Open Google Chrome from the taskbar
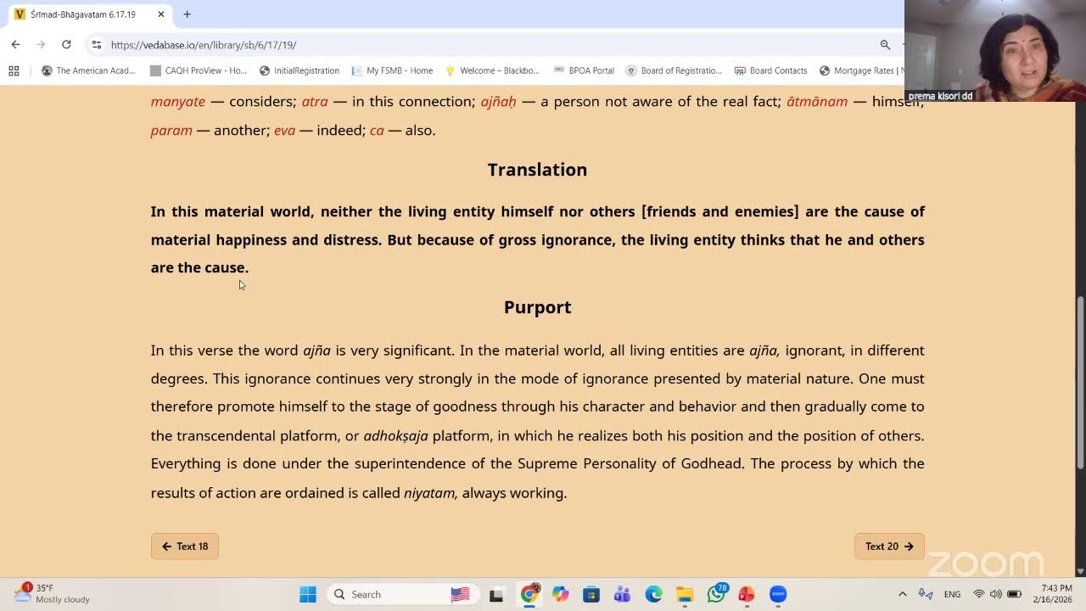The width and height of the screenshot is (1086, 611). [x=529, y=594]
